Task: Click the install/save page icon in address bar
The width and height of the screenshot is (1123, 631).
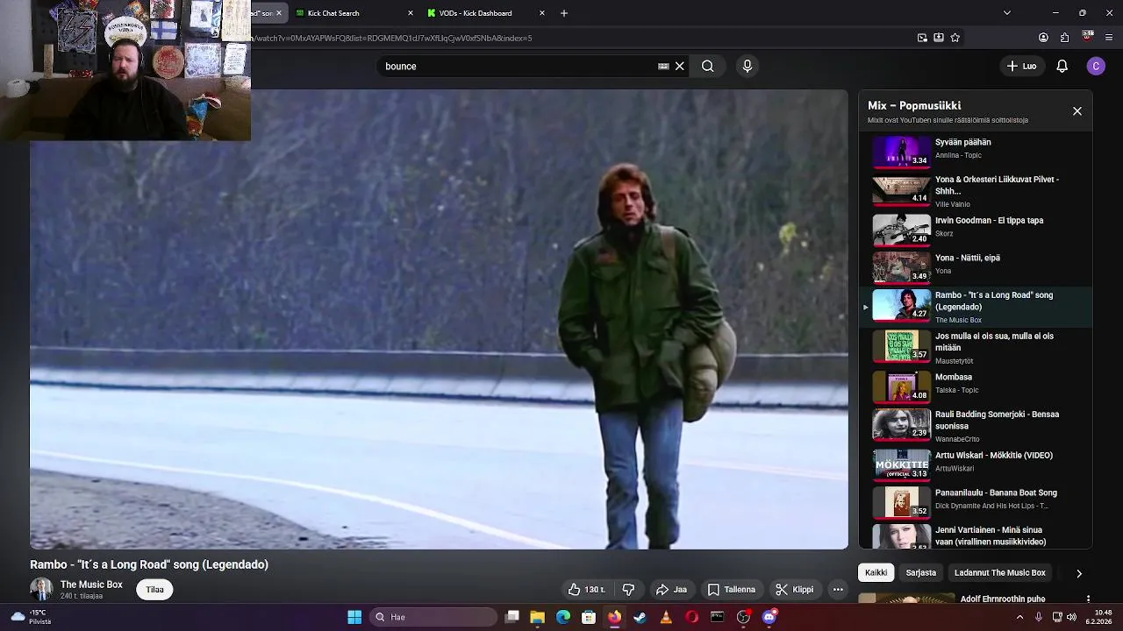Action: pos(939,38)
